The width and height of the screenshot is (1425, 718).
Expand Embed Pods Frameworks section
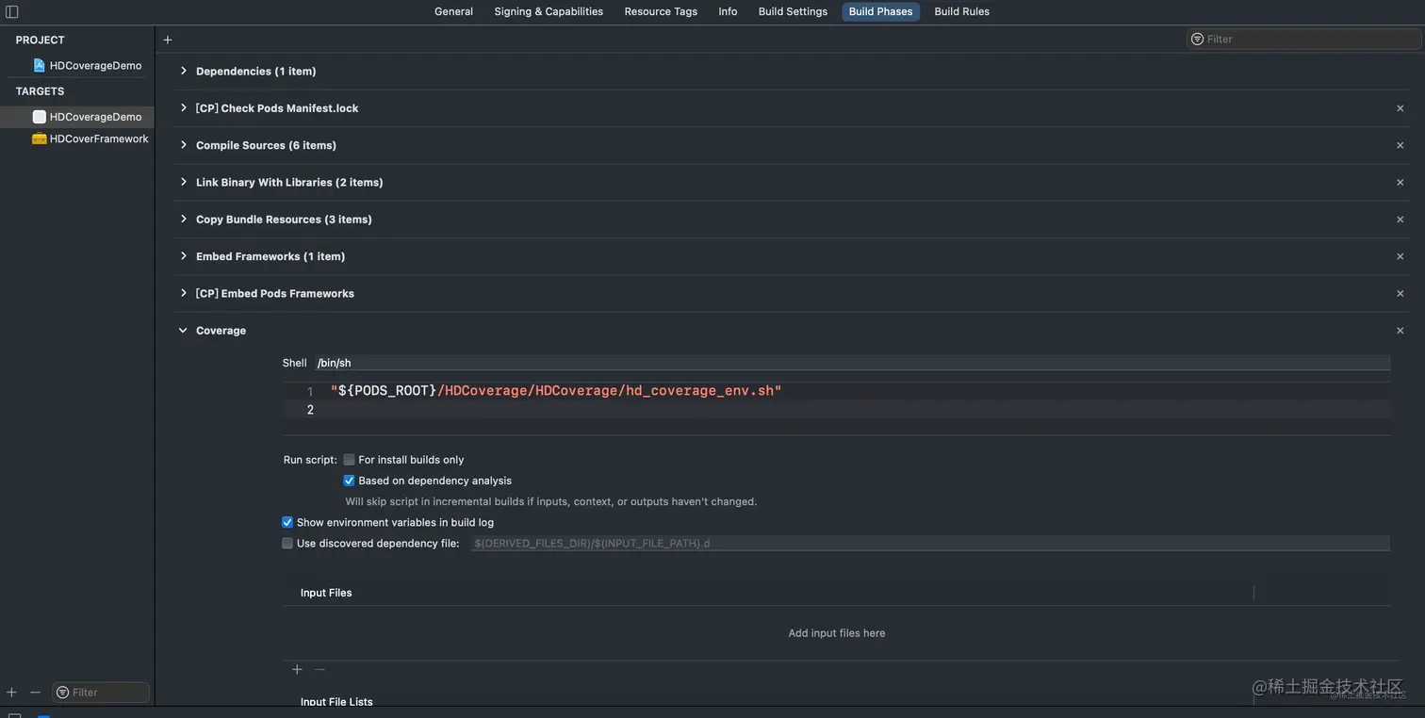point(183,293)
